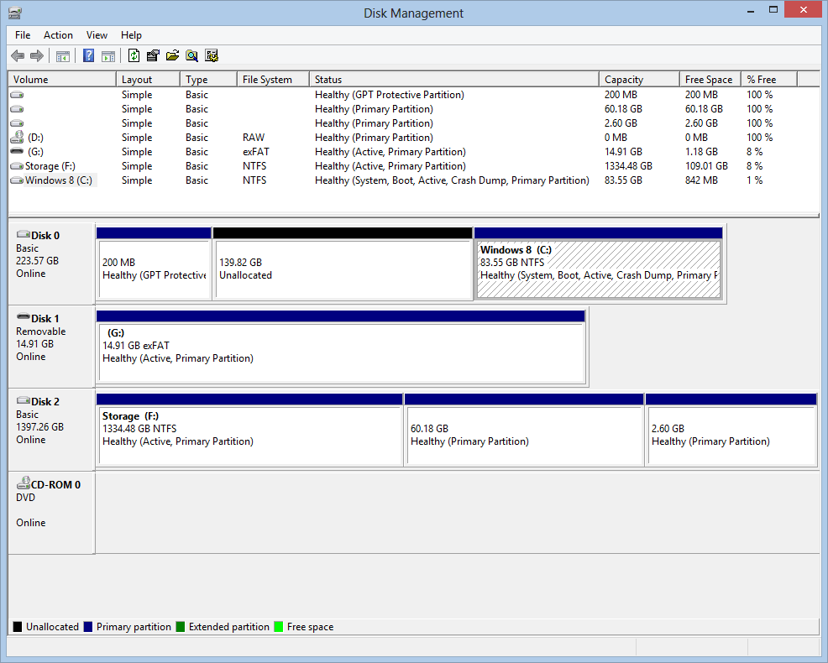Screen dimensions: 828x663
Task: Select the Windows 8 (C:) partition block
Action: [x=598, y=269]
